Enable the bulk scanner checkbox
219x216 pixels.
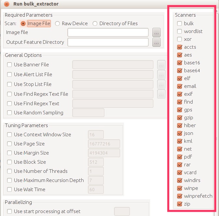(x=180, y=24)
